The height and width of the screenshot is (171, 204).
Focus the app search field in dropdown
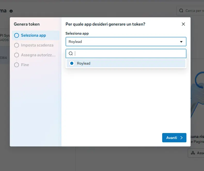tap(126, 53)
